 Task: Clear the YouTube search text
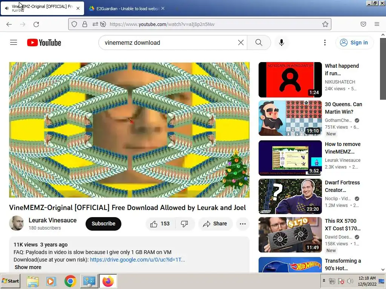(241, 43)
